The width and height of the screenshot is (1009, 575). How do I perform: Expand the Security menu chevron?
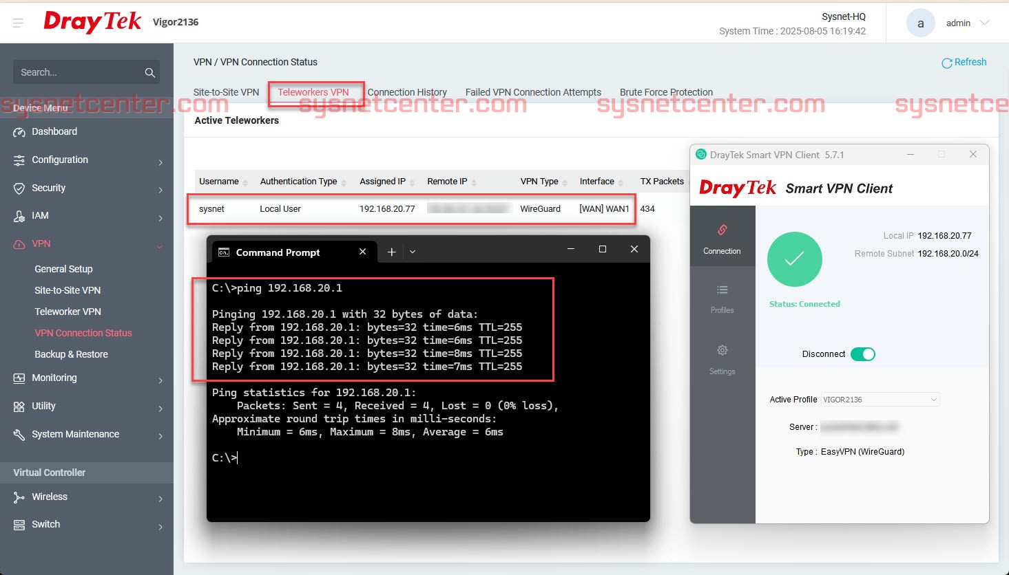(160, 190)
